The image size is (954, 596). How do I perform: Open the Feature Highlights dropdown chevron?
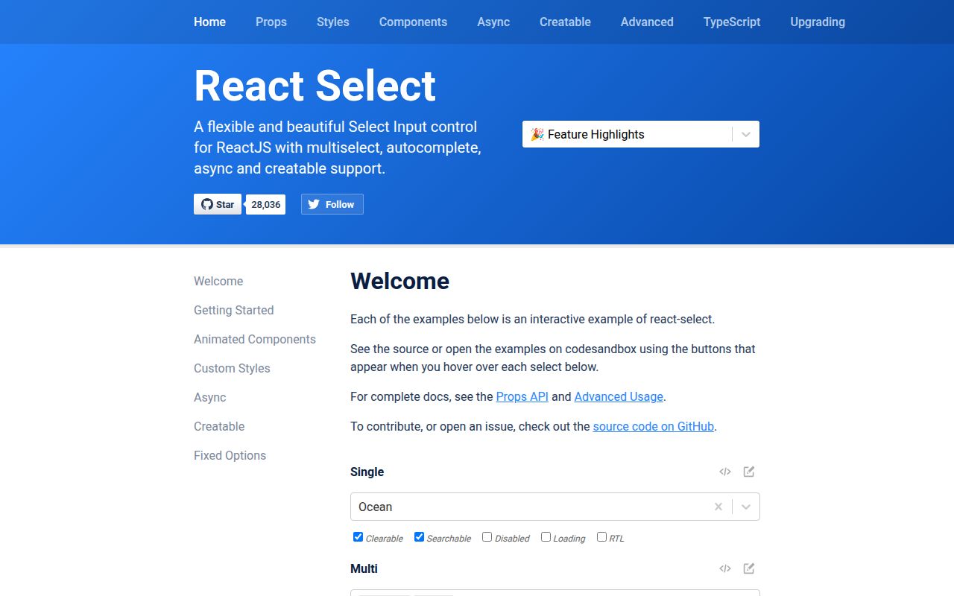click(746, 134)
